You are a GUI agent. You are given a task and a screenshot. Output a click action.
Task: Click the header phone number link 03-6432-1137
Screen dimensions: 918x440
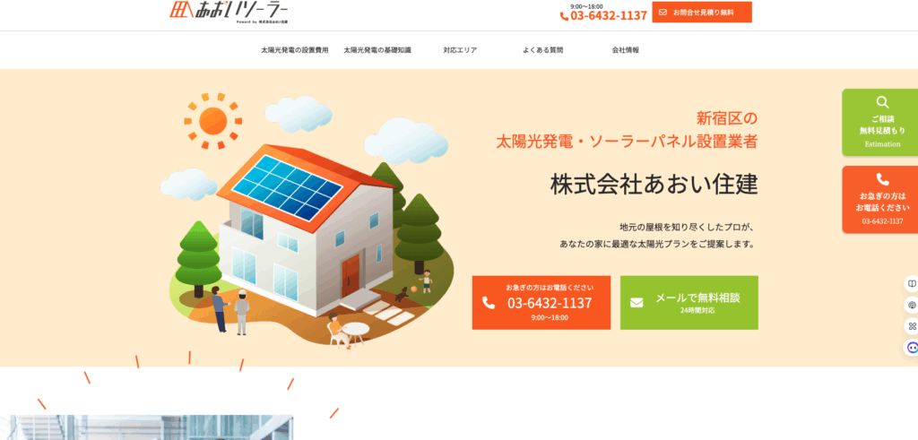(x=609, y=16)
